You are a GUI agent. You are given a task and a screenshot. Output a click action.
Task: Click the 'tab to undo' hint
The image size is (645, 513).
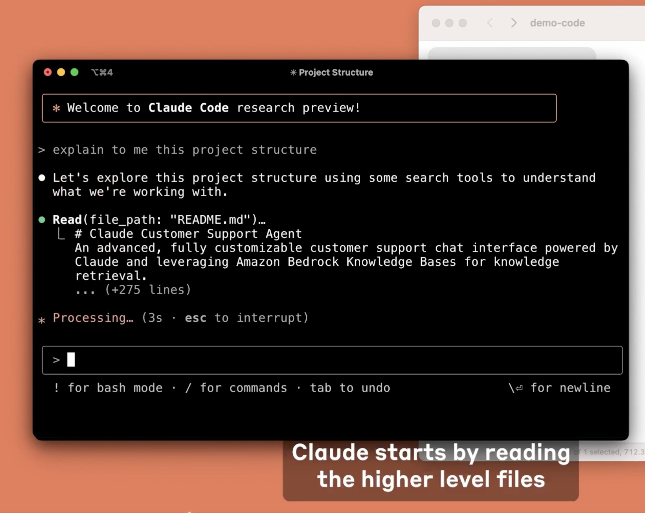pyautogui.click(x=350, y=388)
